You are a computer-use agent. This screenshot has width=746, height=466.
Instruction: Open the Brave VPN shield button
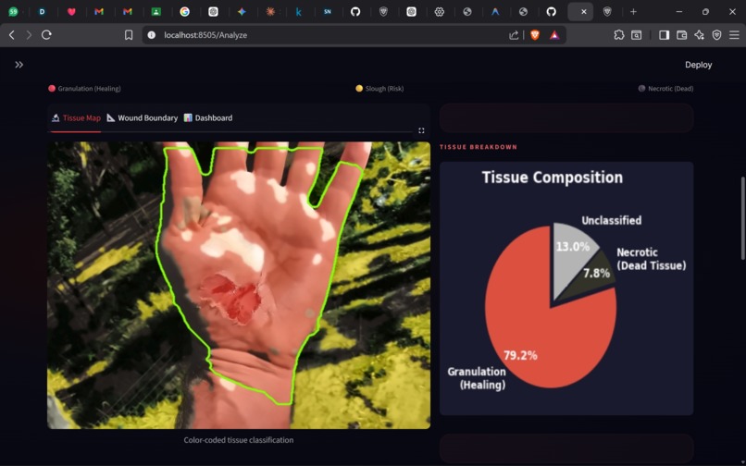pyautogui.click(x=716, y=35)
